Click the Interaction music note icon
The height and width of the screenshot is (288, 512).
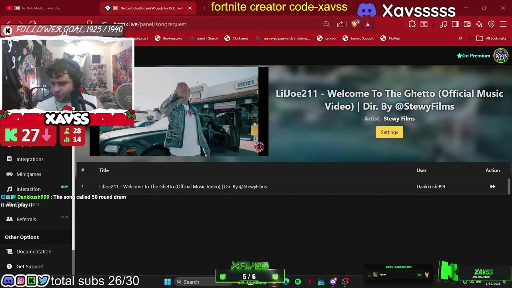tap(9, 189)
